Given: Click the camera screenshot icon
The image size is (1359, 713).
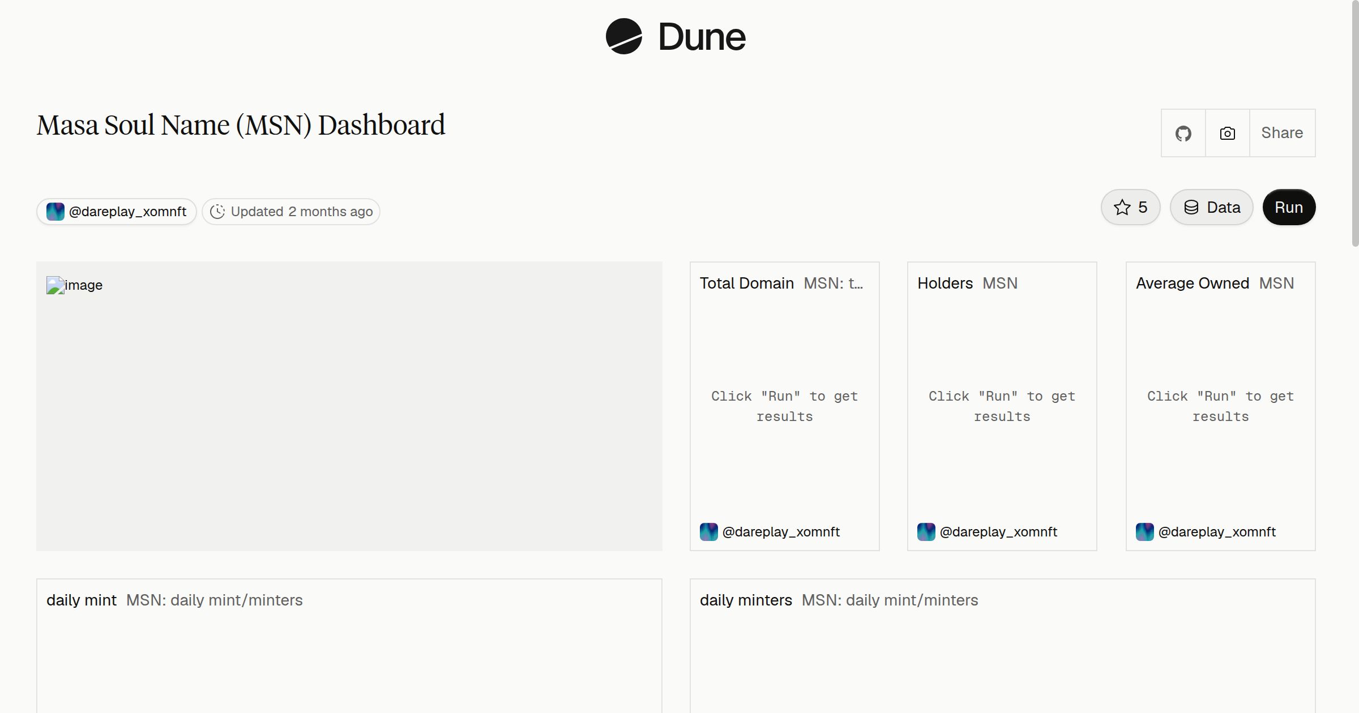Looking at the screenshot, I should pos(1228,133).
